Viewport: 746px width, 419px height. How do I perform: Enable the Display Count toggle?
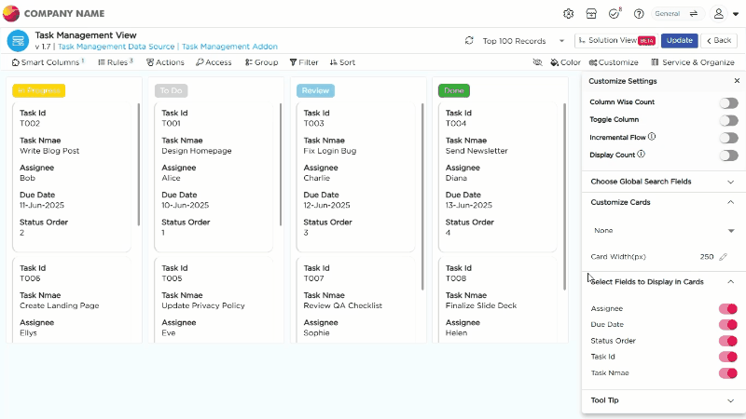(x=727, y=155)
